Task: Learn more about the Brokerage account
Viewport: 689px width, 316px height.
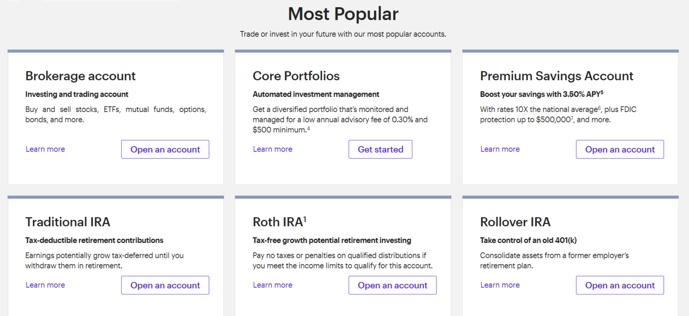Action: (x=45, y=149)
